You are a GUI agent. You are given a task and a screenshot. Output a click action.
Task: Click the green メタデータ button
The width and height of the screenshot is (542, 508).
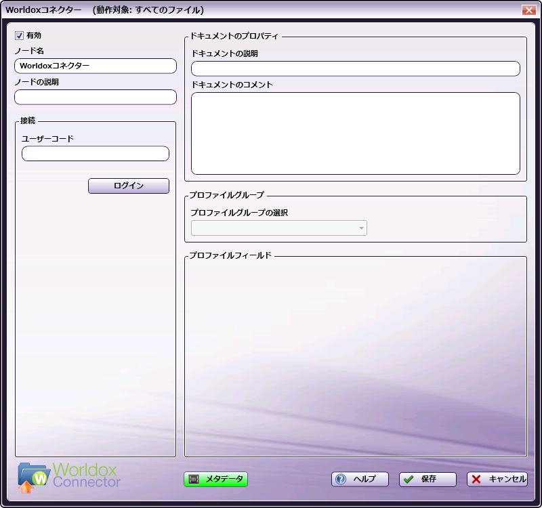click(x=215, y=480)
